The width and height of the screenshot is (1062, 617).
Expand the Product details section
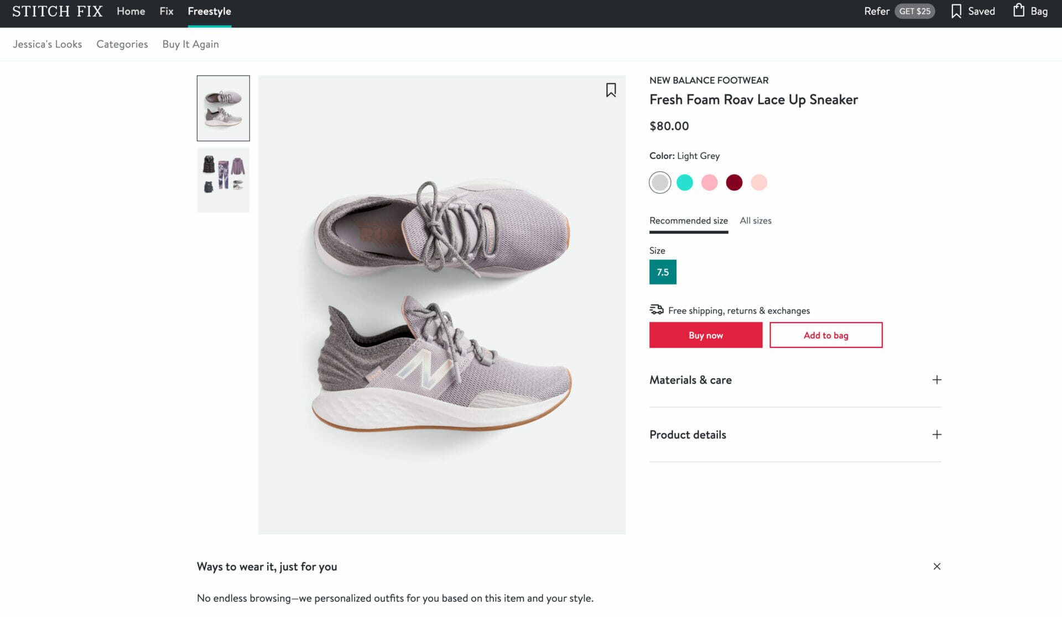(x=936, y=435)
